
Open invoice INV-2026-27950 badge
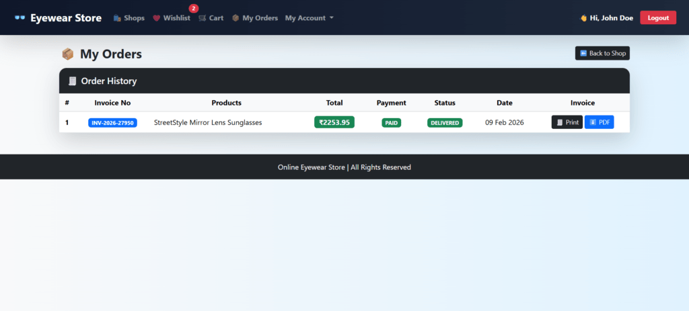point(112,123)
